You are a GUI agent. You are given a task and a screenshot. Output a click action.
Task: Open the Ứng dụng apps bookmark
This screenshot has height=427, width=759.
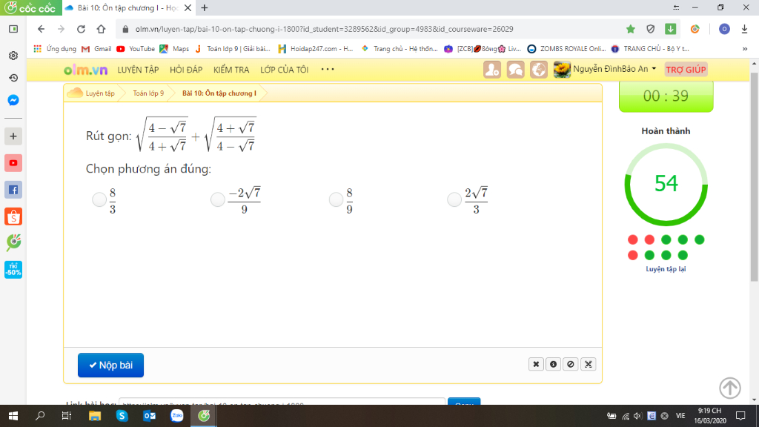(x=55, y=49)
